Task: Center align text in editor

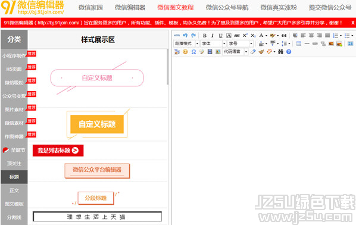Action: click(x=311, y=36)
